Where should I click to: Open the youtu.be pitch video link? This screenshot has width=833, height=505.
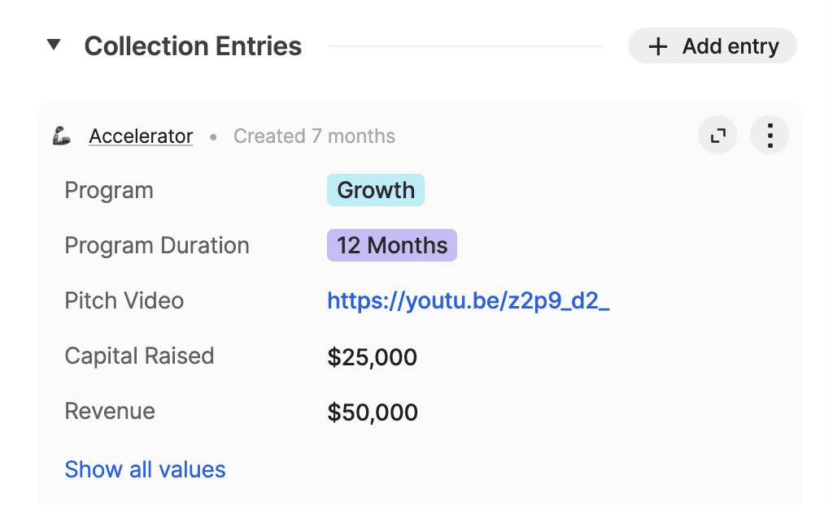[468, 300]
